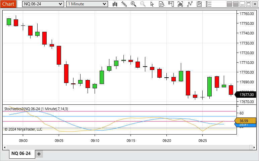Click the 09:05 time axis label
The width and height of the screenshot is (259, 161).
click(x=59, y=141)
